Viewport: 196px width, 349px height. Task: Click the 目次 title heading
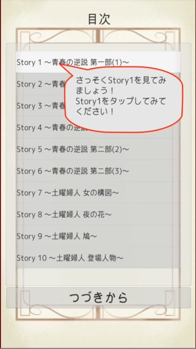coord(99,20)
